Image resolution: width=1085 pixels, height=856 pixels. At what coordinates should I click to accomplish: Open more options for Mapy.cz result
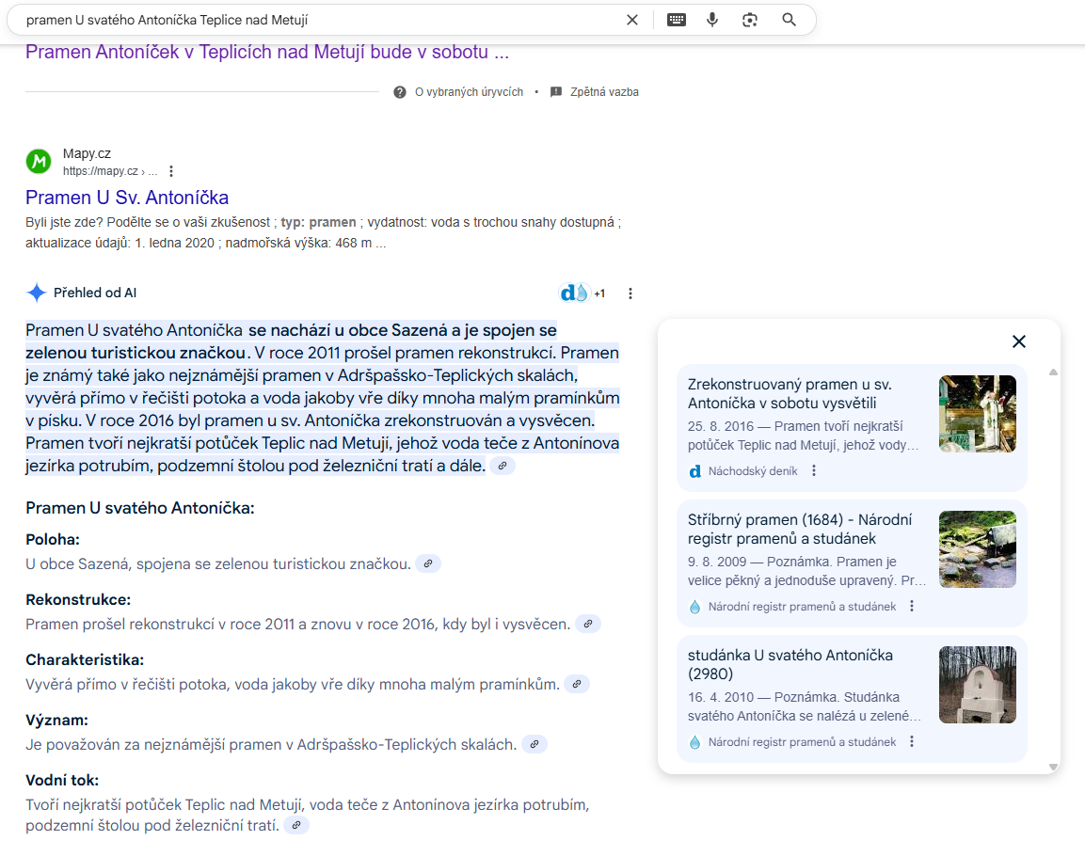(x=171, y=171)
